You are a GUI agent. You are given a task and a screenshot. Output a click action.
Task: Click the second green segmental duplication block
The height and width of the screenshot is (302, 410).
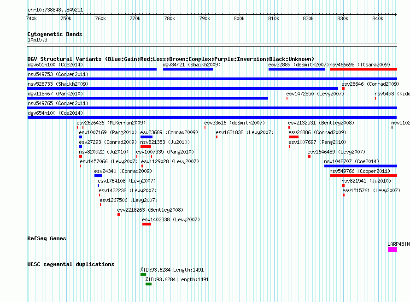(x=148, y=284)
